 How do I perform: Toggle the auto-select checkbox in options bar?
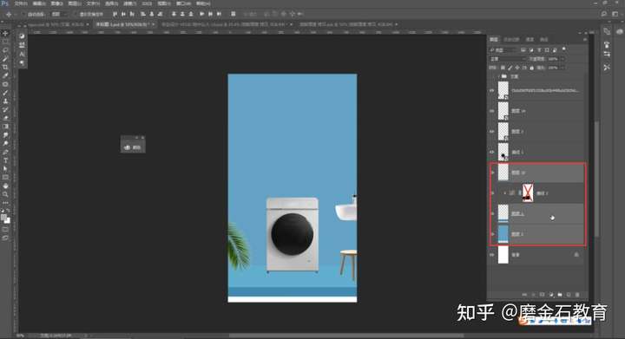23,14
